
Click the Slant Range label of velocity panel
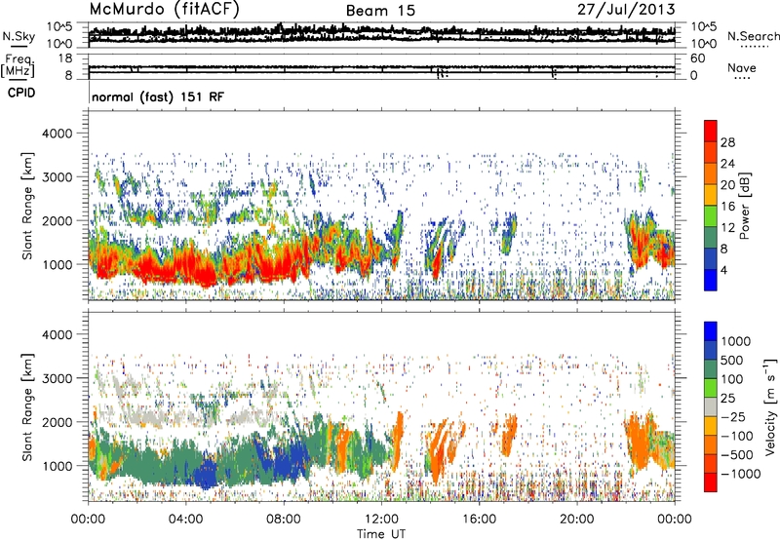click(27, 407)
